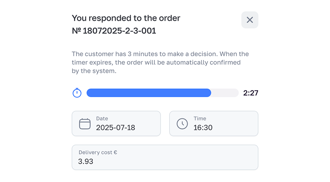Select the Time field showing 16:30
Image resolution: width=330 pixels, height=182 pixels.
[213, 124]
